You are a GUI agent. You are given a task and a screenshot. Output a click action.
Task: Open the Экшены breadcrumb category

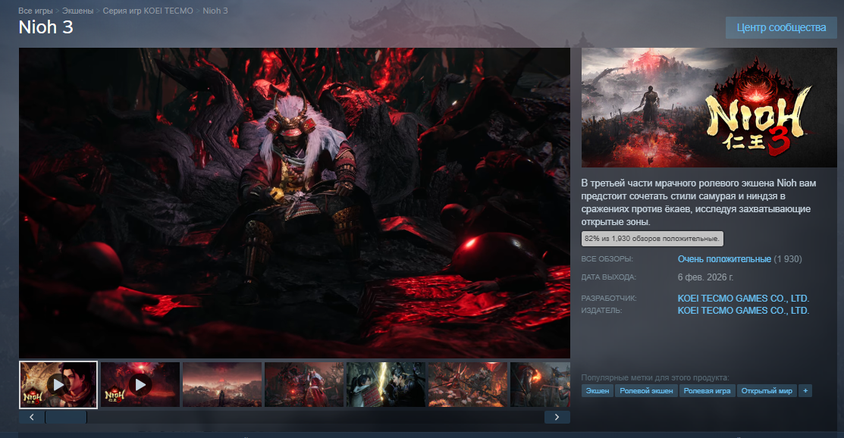click(78, 11)
